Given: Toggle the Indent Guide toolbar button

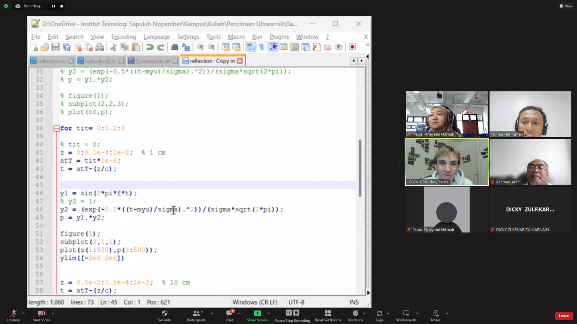Looking at the screenshot, I should 273,47.
